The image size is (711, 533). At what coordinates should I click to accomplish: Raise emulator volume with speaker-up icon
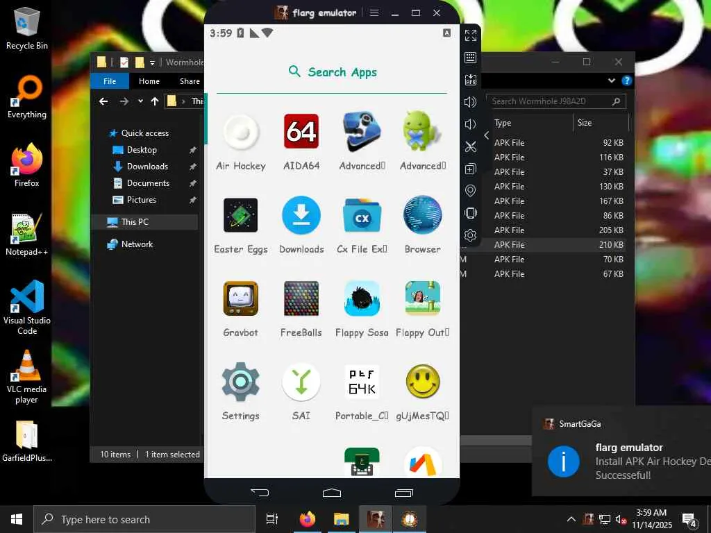pos(471,102)
